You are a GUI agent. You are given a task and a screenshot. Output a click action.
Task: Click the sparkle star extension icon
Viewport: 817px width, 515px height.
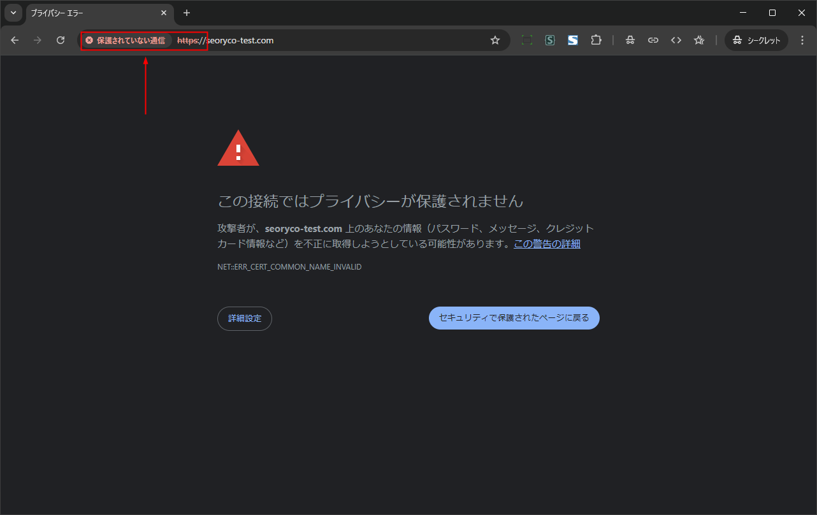[x=698, y=40]
